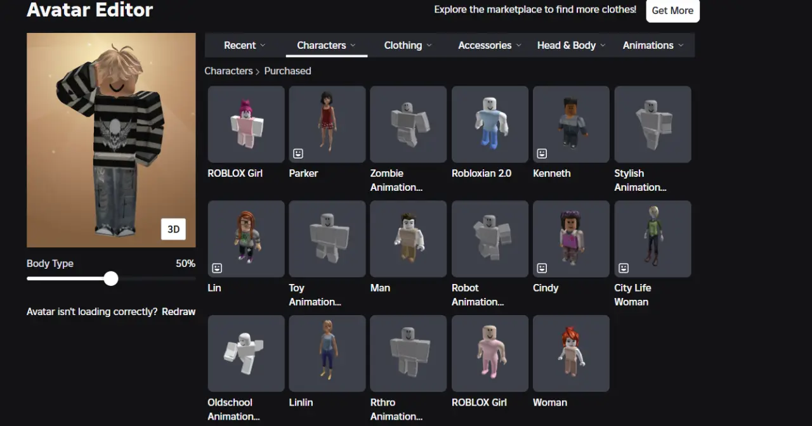
Task: Click the 50% body type value
Action: 185,264
